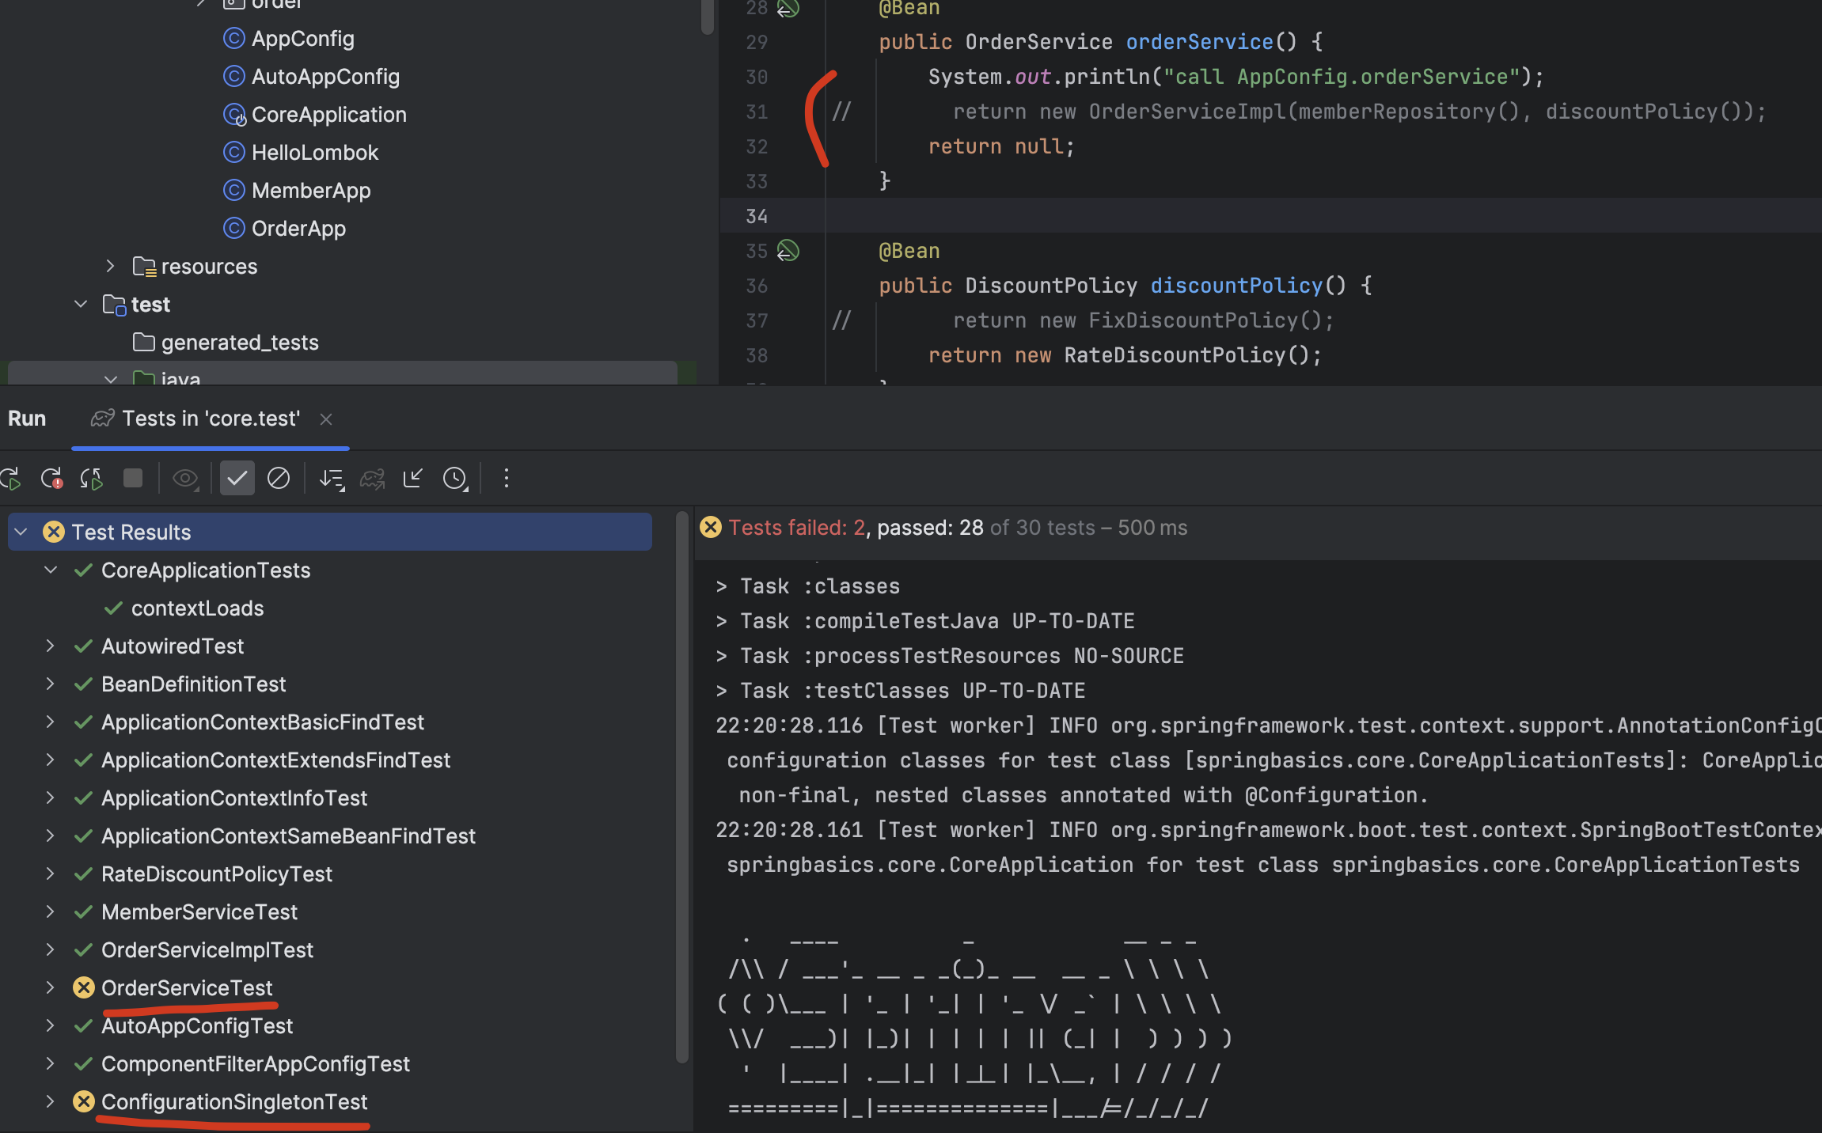Click the Test Results failed status icon

click(x=53, y=532)
